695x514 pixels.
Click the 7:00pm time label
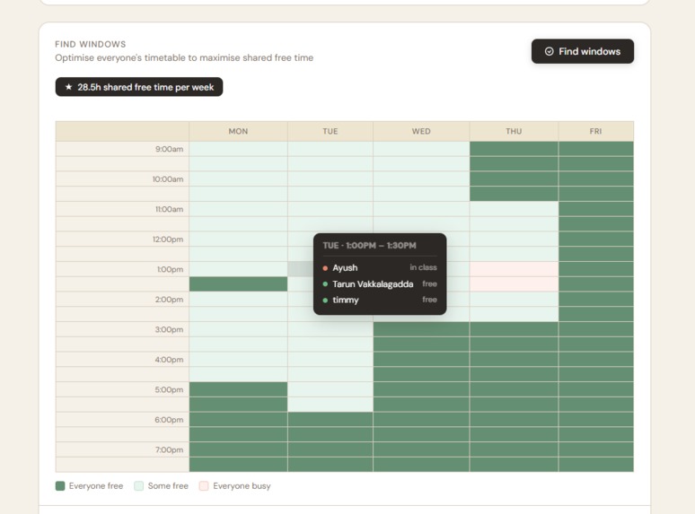pyautogui.click(x=169, y=450)
